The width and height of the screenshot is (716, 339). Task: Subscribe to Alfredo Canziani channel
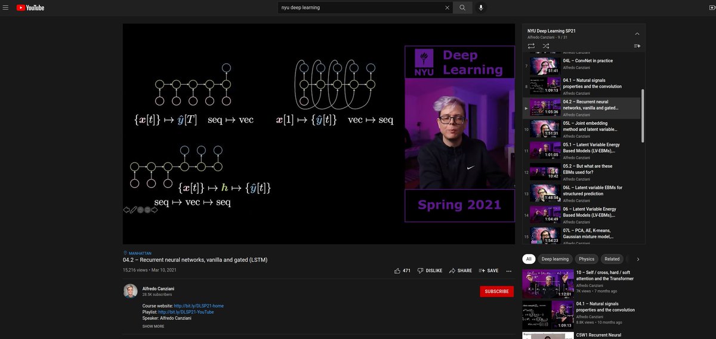point(496,291)
